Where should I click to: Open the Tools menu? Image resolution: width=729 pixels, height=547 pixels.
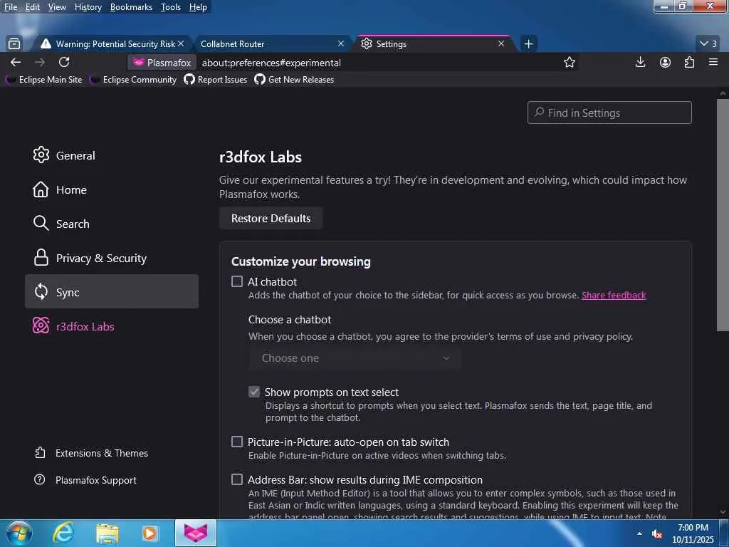pyautogui.click(x=171, y=7)
